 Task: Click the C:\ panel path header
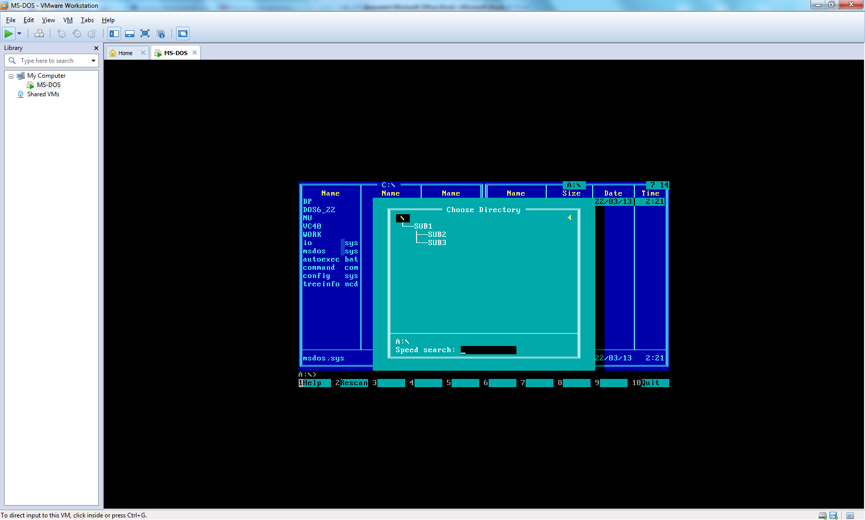coord(388,185)
